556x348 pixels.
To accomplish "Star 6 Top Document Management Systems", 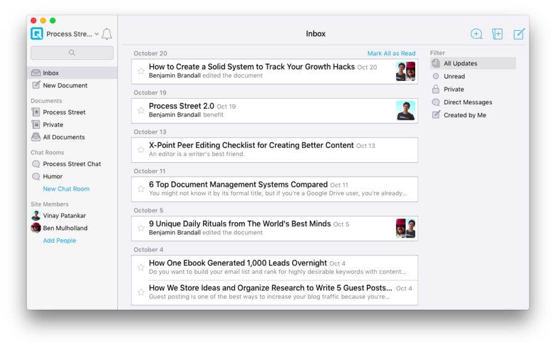I will pos(141,189).
